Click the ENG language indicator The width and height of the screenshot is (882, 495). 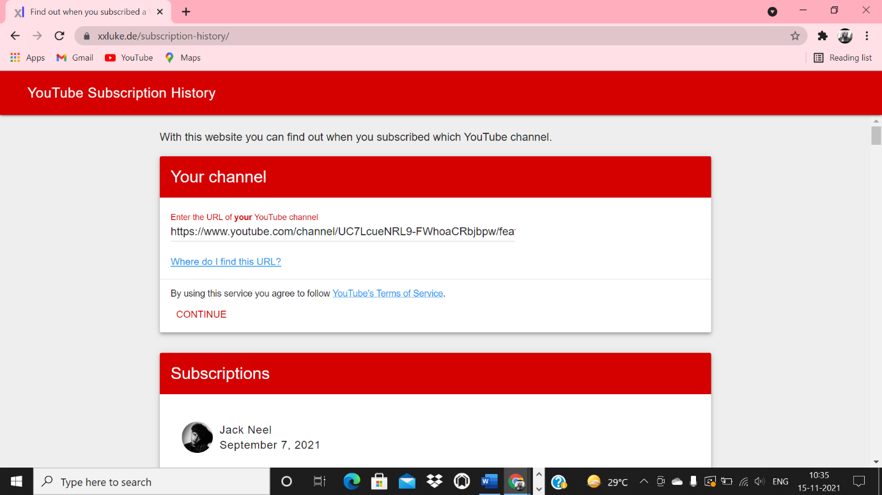[780, 482]
